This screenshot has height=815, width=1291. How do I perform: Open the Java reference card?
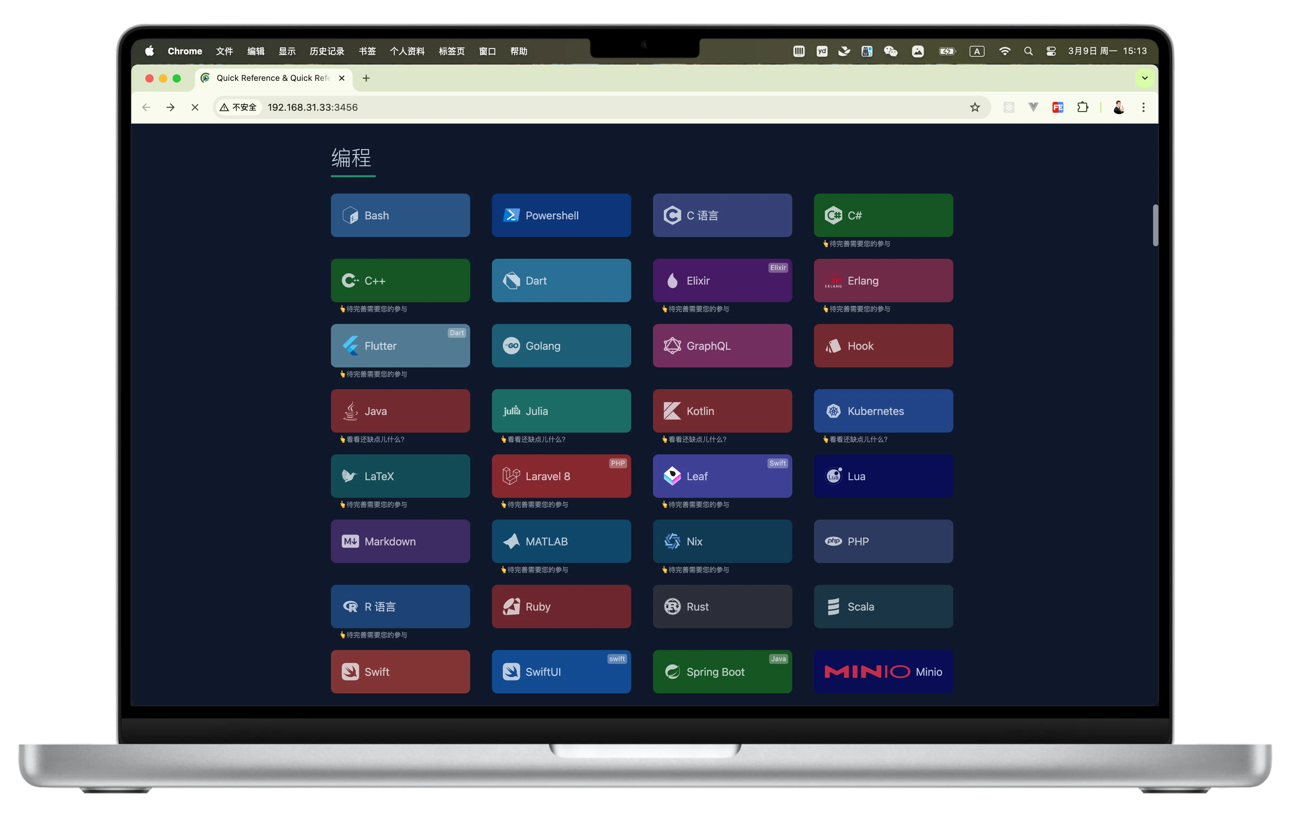[400, 411]
